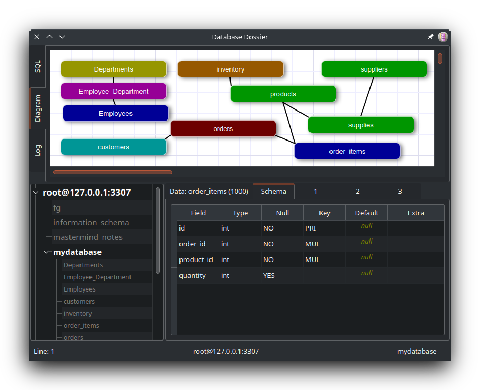Click the Field column header
Screen dimensions: 480x390
(198, 213)
